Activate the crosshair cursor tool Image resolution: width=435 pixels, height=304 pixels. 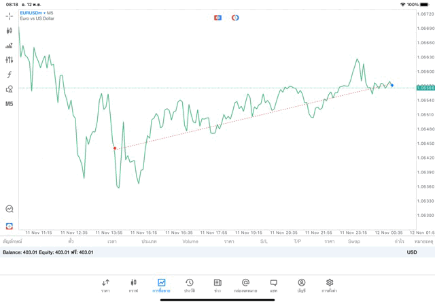pyautogui.click(x=10, y=16)
